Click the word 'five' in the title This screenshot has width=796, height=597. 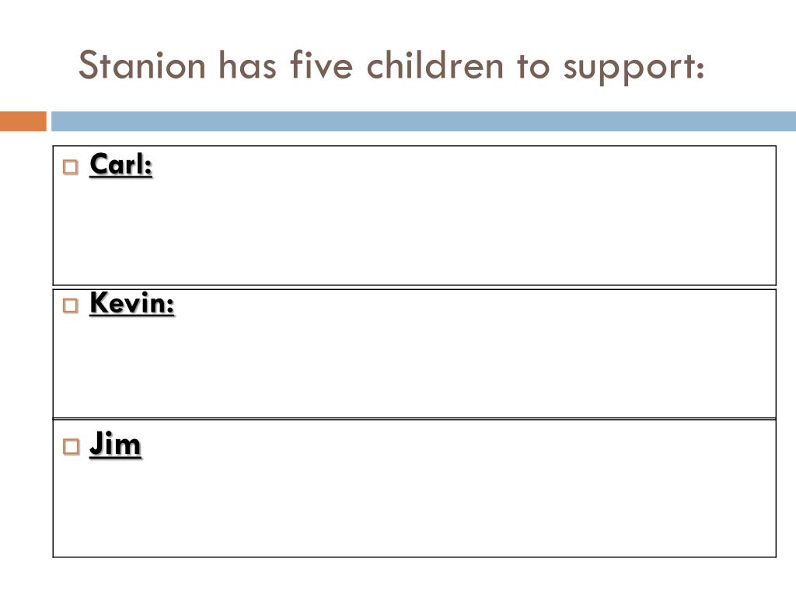[x=321, y=65]
